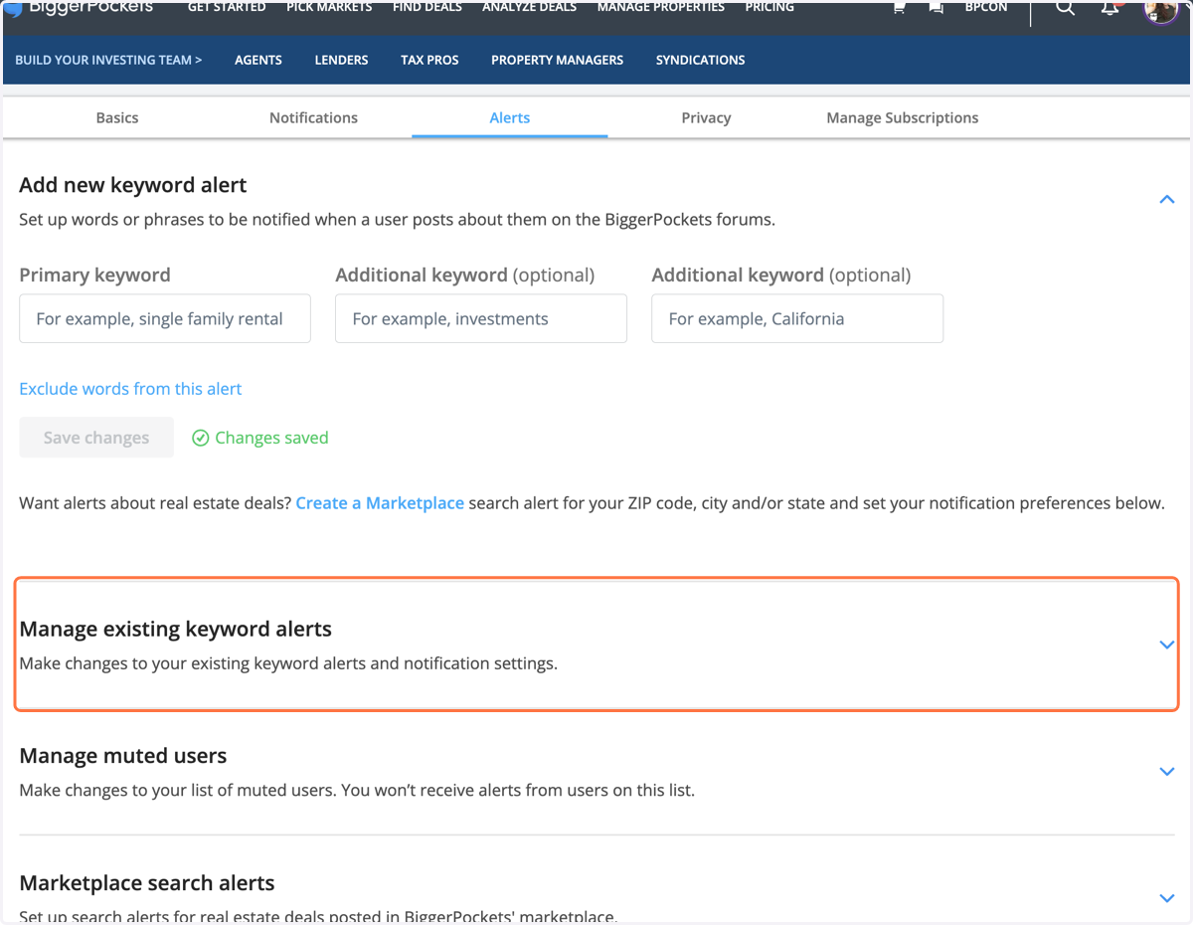The height and width of the screenshot is (925, 1193).
Task: Open the Find Deals menu
Action: 427,7
